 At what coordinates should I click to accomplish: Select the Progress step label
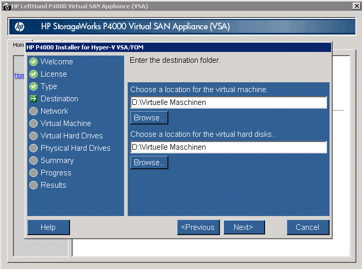pyautogui.click(x=56, y=173)
